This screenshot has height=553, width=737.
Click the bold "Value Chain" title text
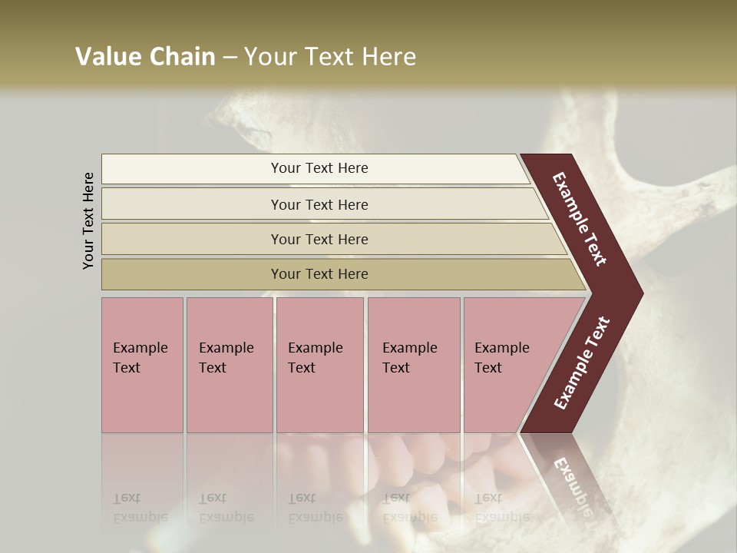[x=145, y=57]
